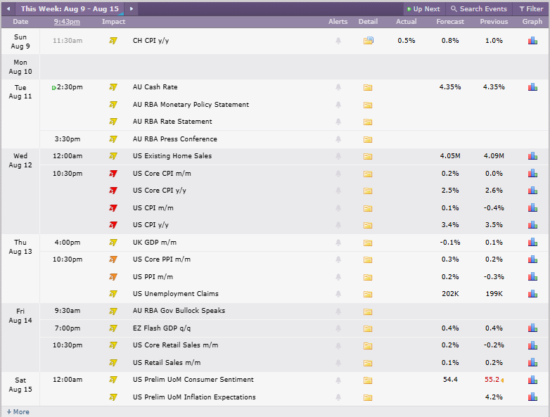The height and width of the screenshot is (417, 550).
Task: Select Up Next view
Action: point(423,9)
